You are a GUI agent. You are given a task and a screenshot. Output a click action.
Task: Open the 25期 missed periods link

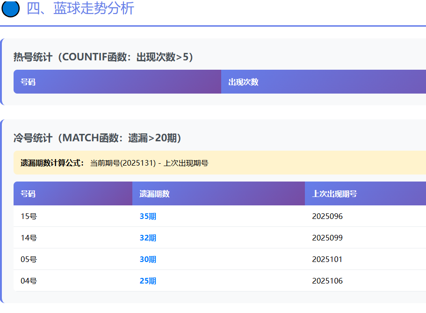point(148,281)
